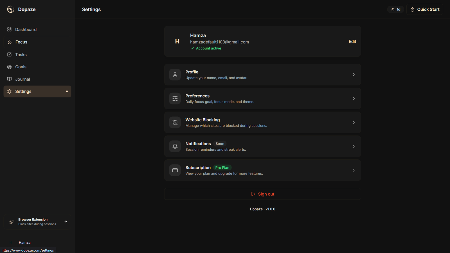Click the Subscription credit card icon
This screenshot has width=450, height=253.
pyautogui.click(x=175, y=170)
